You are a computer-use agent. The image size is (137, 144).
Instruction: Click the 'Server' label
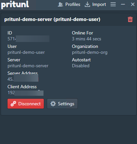pos(14,60)
